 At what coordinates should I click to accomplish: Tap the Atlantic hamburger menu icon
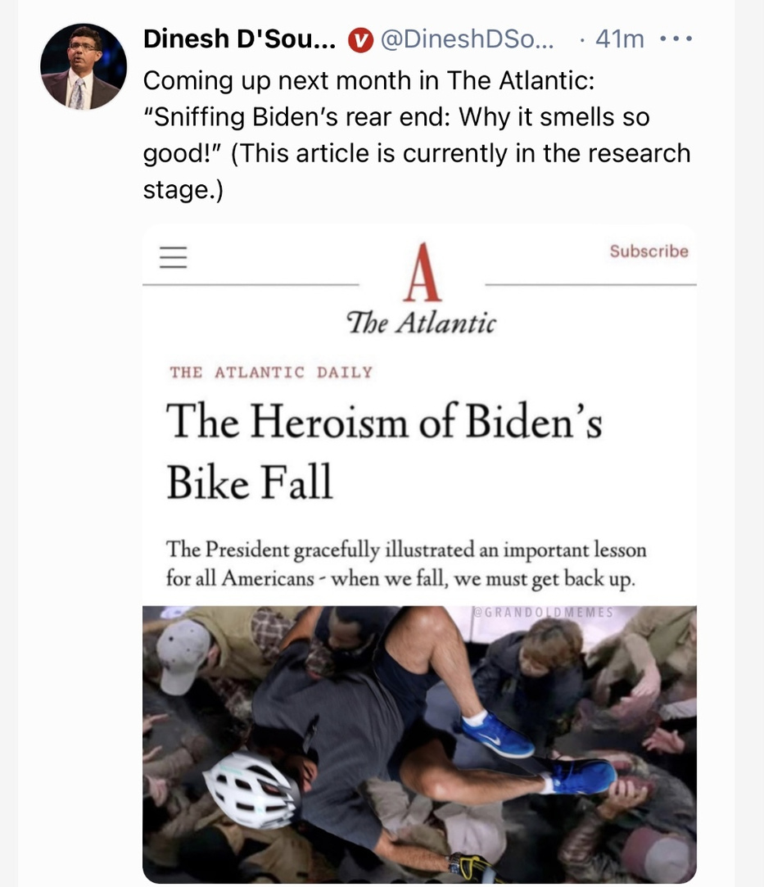click(x=173, y=258)
